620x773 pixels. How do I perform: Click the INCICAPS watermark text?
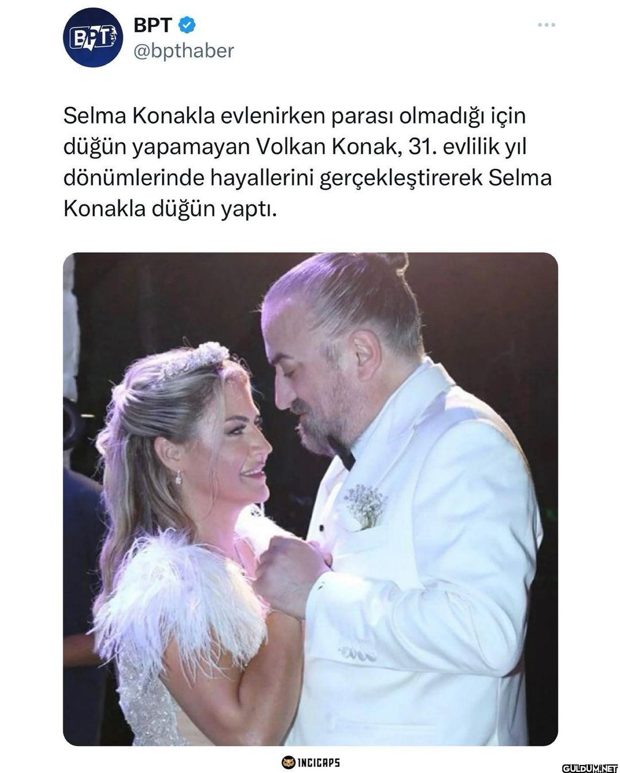(319, 763)
